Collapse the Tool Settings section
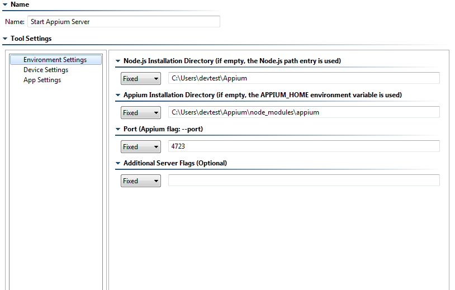Image resolution: width=455 pixels, height=290 pixels. [x=5, y=39]
